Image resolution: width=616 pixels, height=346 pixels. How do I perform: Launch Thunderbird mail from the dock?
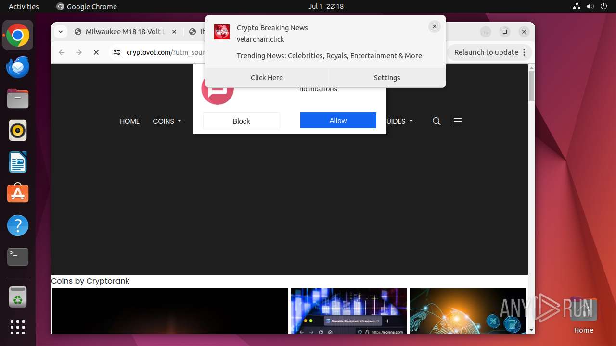click(18, 67)
